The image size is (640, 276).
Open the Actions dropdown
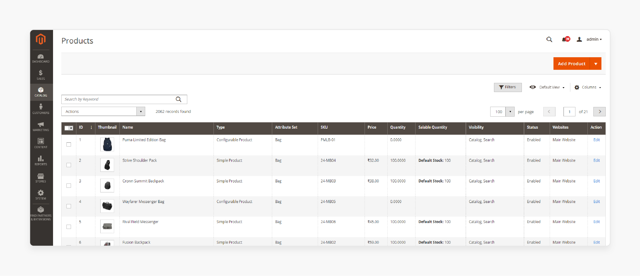(x=103, y=112)
